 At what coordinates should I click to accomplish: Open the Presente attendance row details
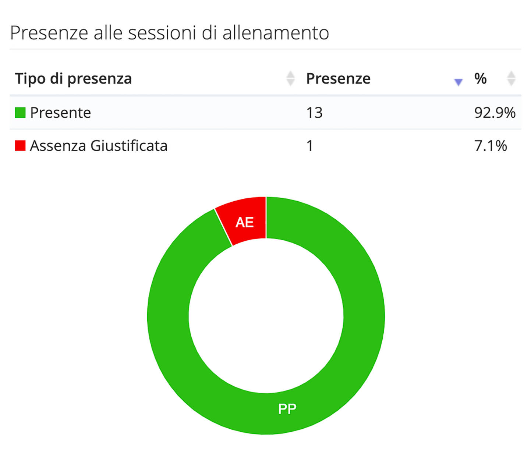pyautogui.click(x=61, y=112)
